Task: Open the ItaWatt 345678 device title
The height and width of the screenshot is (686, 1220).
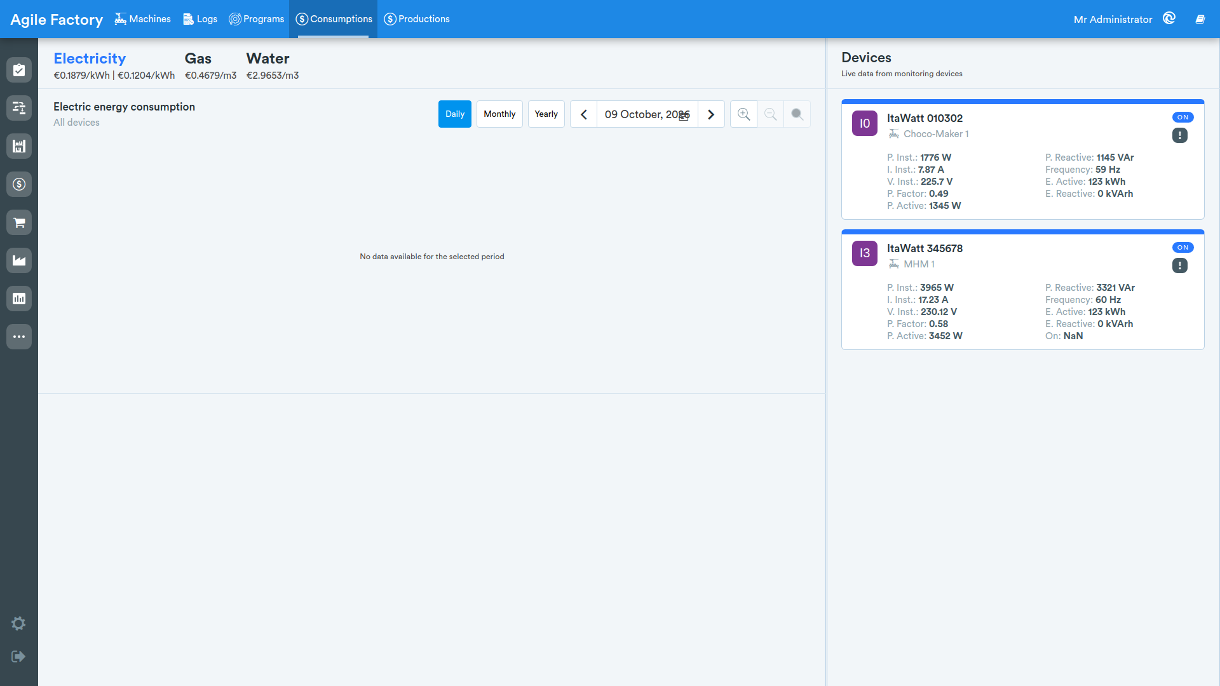Action: point(925,248)
